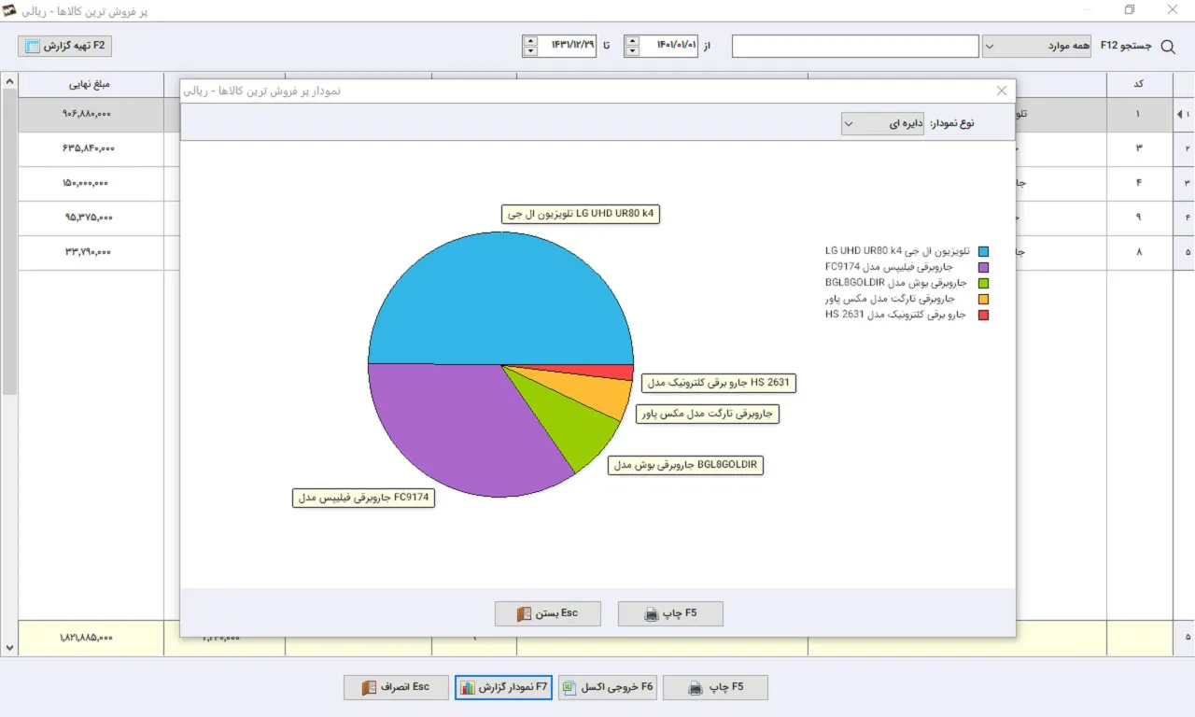Click the pie callout label 'HS 2631 جارو برقی کلترونیک مدل'
The image size is (1195, 717).
720,382
